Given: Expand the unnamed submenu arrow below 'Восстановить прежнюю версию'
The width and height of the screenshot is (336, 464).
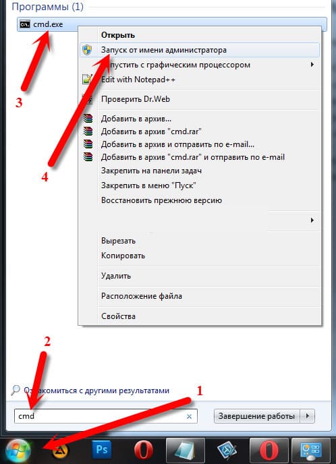Looking at the screenshot, I should point(312,220).
